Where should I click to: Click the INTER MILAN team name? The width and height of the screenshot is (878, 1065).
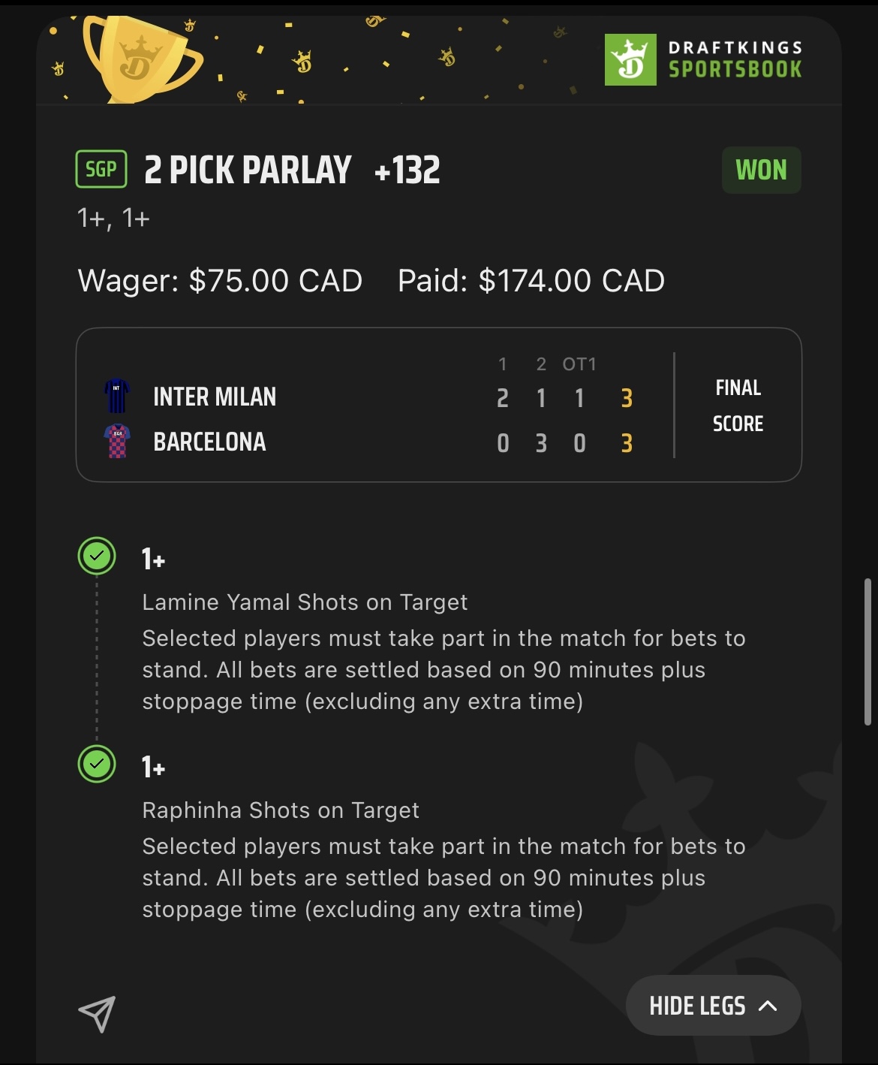(x=215, y=397)
